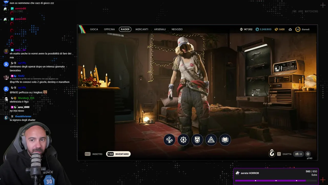The width and height of the screenshot is (328, 185).
Task: Open the badge-shaped deck icon
Action: click(197, 140)
